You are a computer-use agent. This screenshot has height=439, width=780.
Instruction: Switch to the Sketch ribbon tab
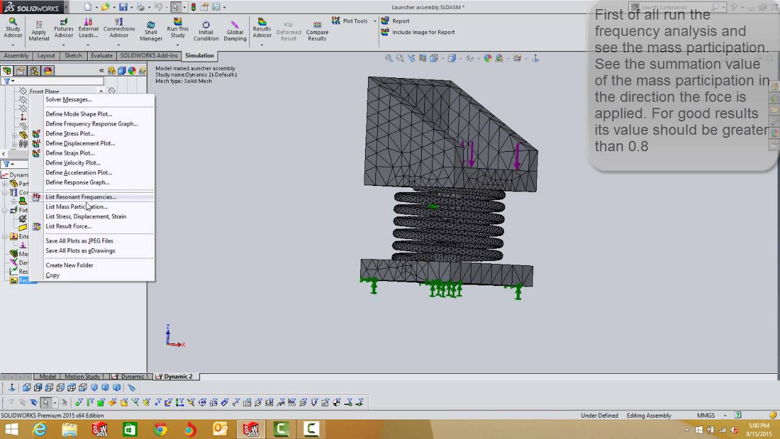pos(73,55)
